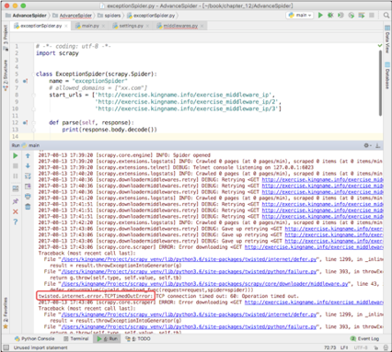
Task: Open the Terminal tool tab
Action: tap(76, 339)
